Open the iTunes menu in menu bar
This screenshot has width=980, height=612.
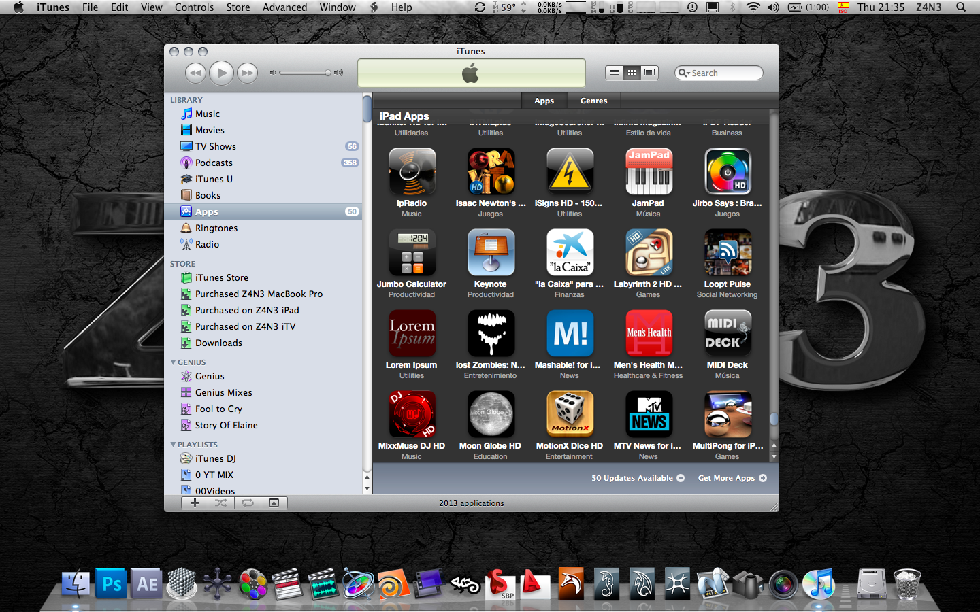click(x=53, y=7)
